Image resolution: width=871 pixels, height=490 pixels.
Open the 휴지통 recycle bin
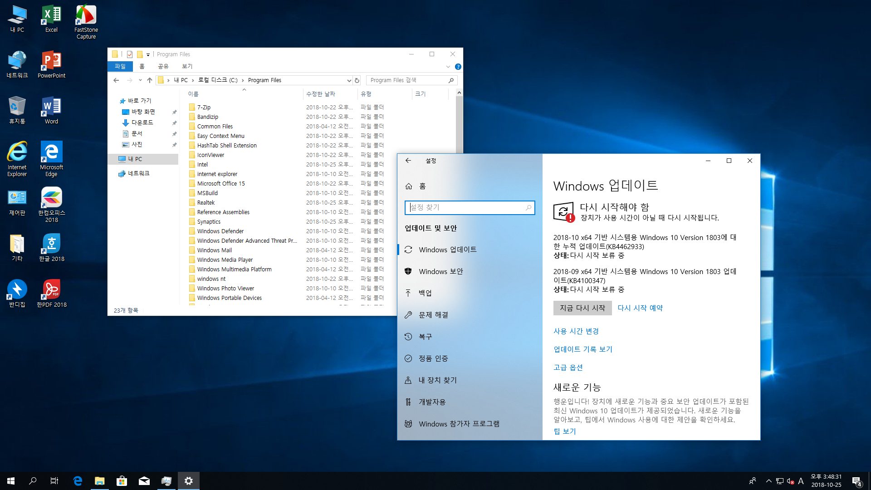coord(17,111)
